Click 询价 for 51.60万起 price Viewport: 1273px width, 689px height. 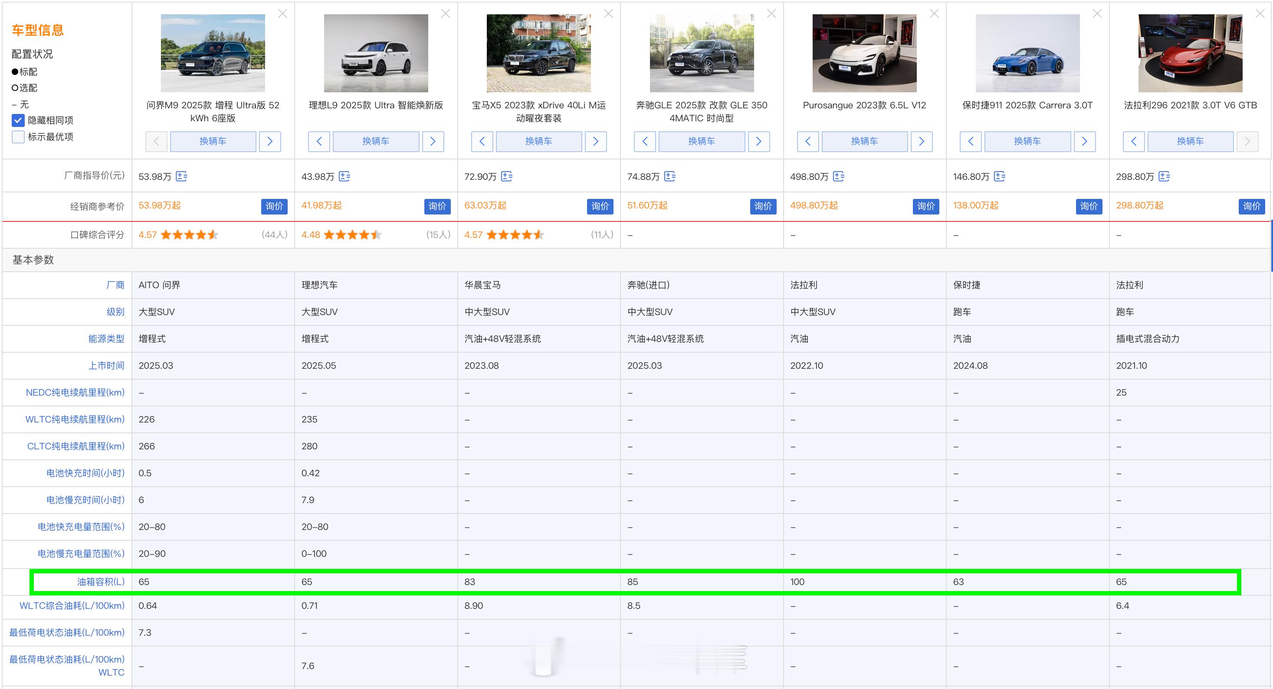coord(763,206)
